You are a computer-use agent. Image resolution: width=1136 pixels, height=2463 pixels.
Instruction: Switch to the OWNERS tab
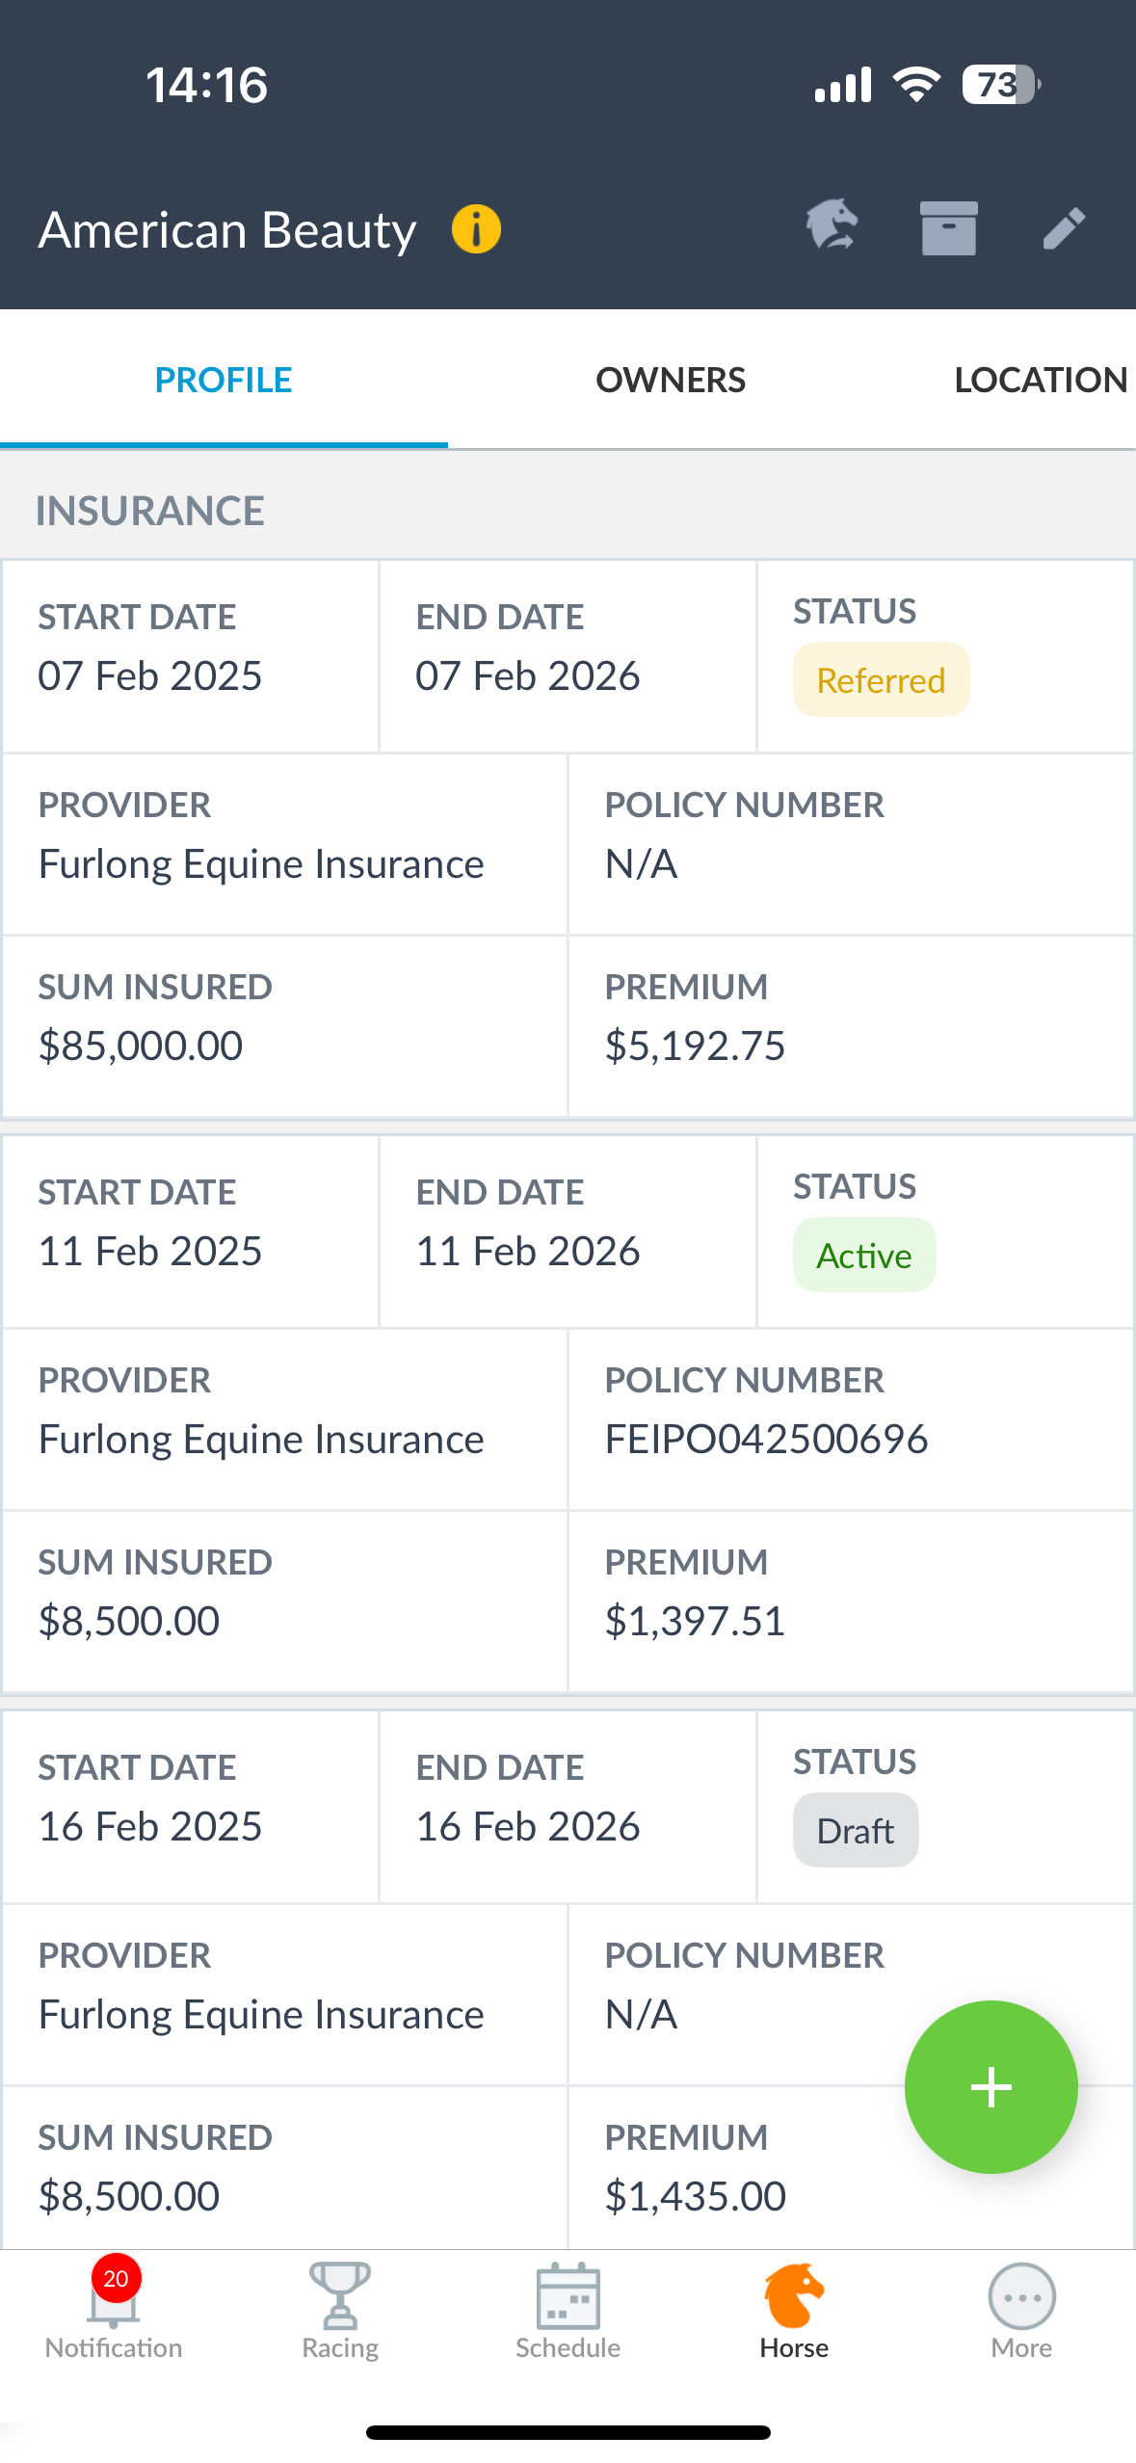click(x=671, y=380)
